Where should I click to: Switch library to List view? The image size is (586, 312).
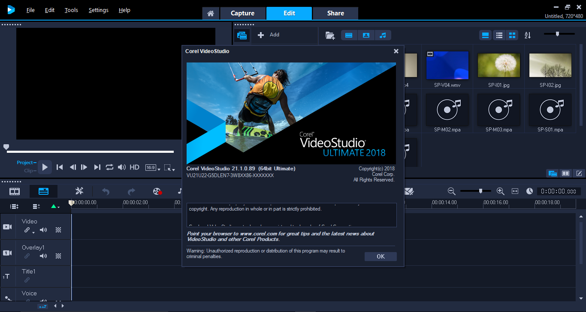coord(499,35)
